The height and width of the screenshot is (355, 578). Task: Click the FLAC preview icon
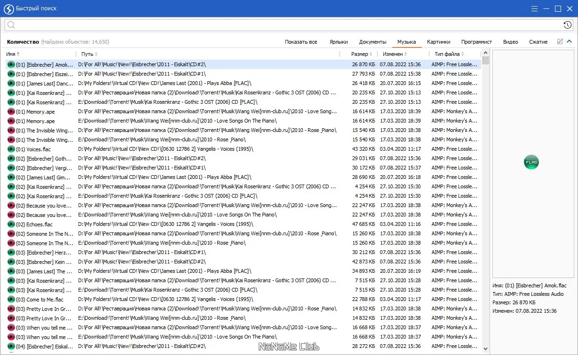pyautogui.click(x=531, y=162)
